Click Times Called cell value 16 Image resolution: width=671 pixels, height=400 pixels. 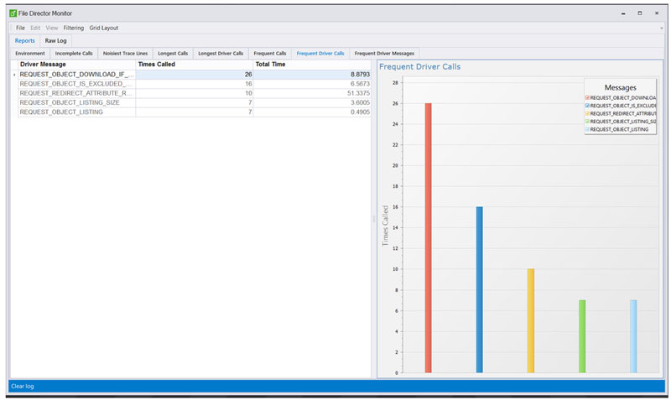pos(195,84)
